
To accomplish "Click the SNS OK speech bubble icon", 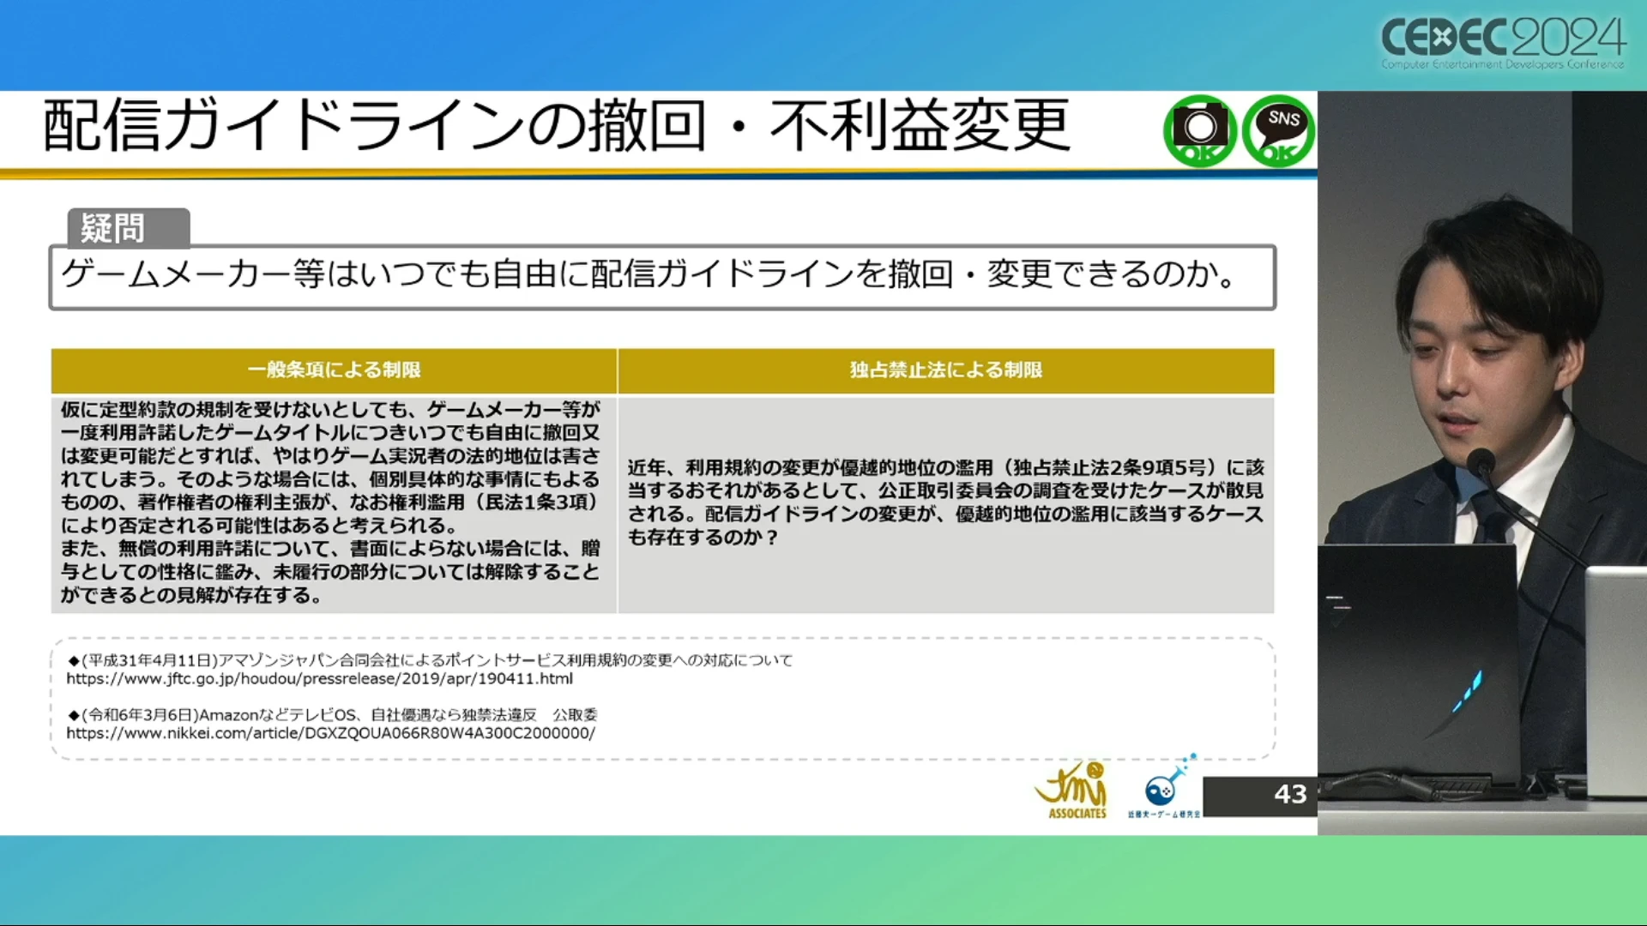I will tap(1278, 130).
